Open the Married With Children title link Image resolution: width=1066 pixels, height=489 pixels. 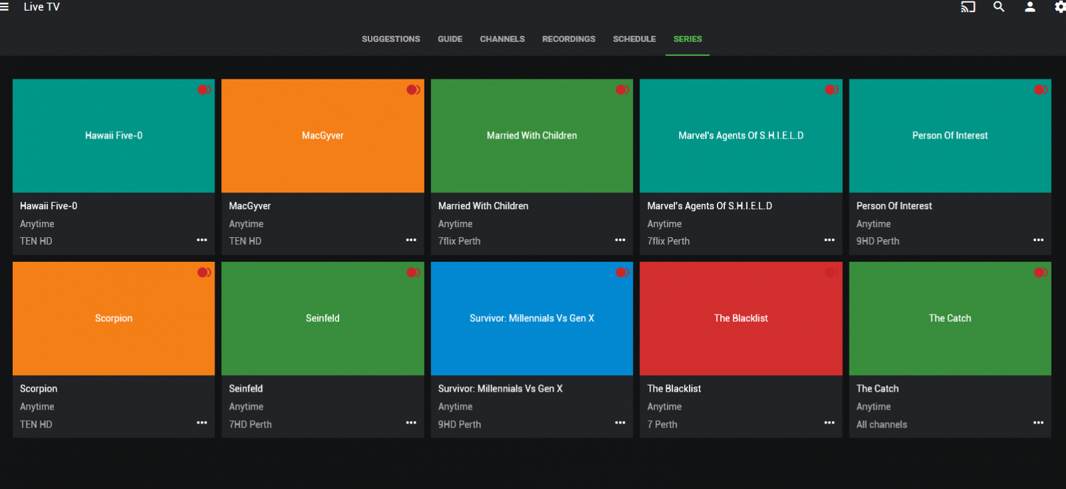483,206
